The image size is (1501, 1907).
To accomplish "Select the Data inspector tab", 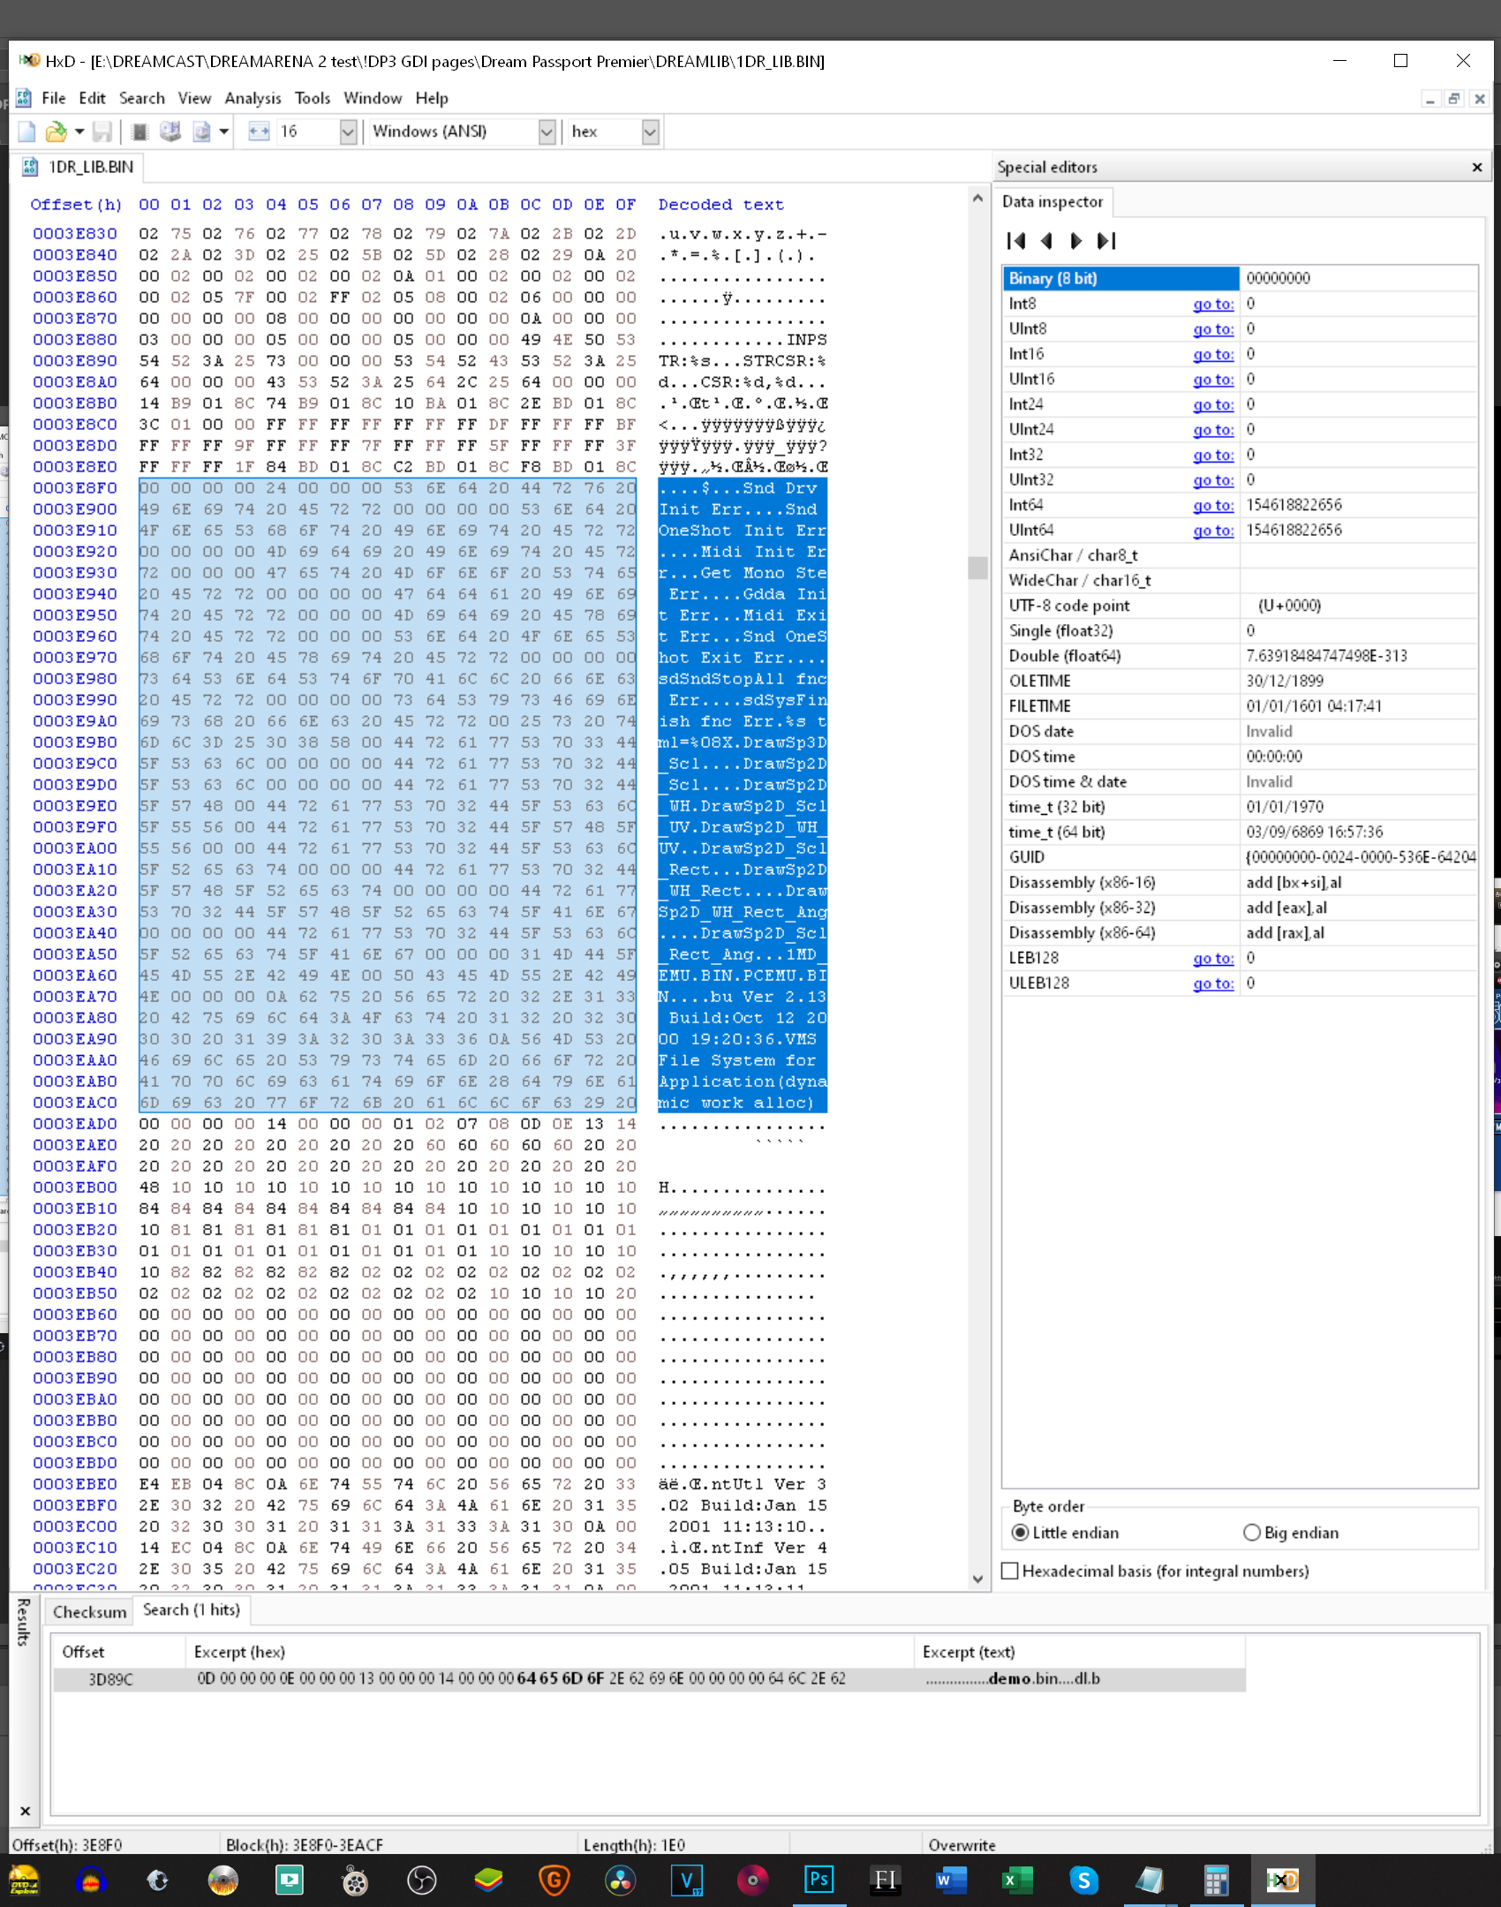I will [1052, 201].
